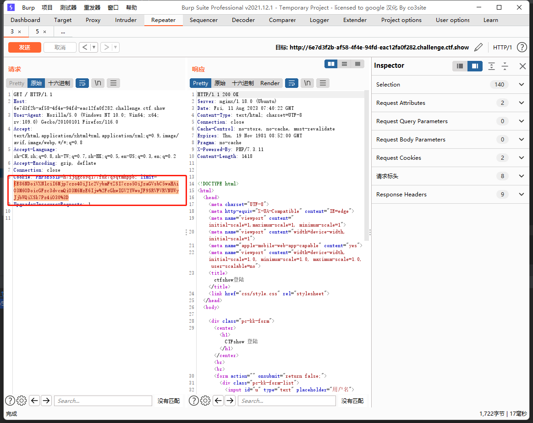
Task: Dock Inspector to the left layout icon
Action: (x=460, y=66)
